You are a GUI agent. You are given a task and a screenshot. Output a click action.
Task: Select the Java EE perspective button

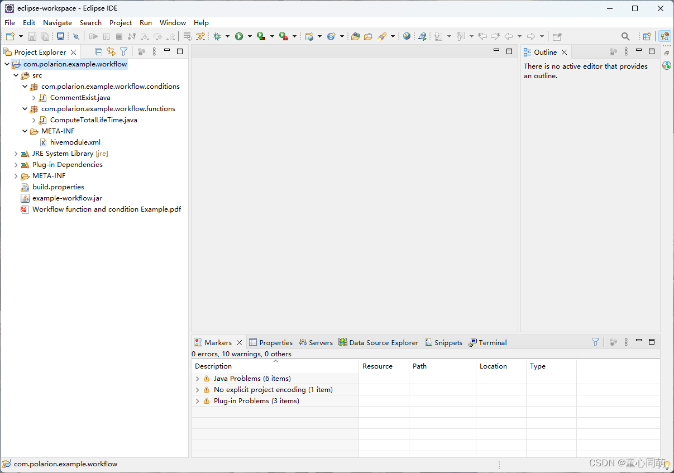pyautogui.click(x=665, y=36)
